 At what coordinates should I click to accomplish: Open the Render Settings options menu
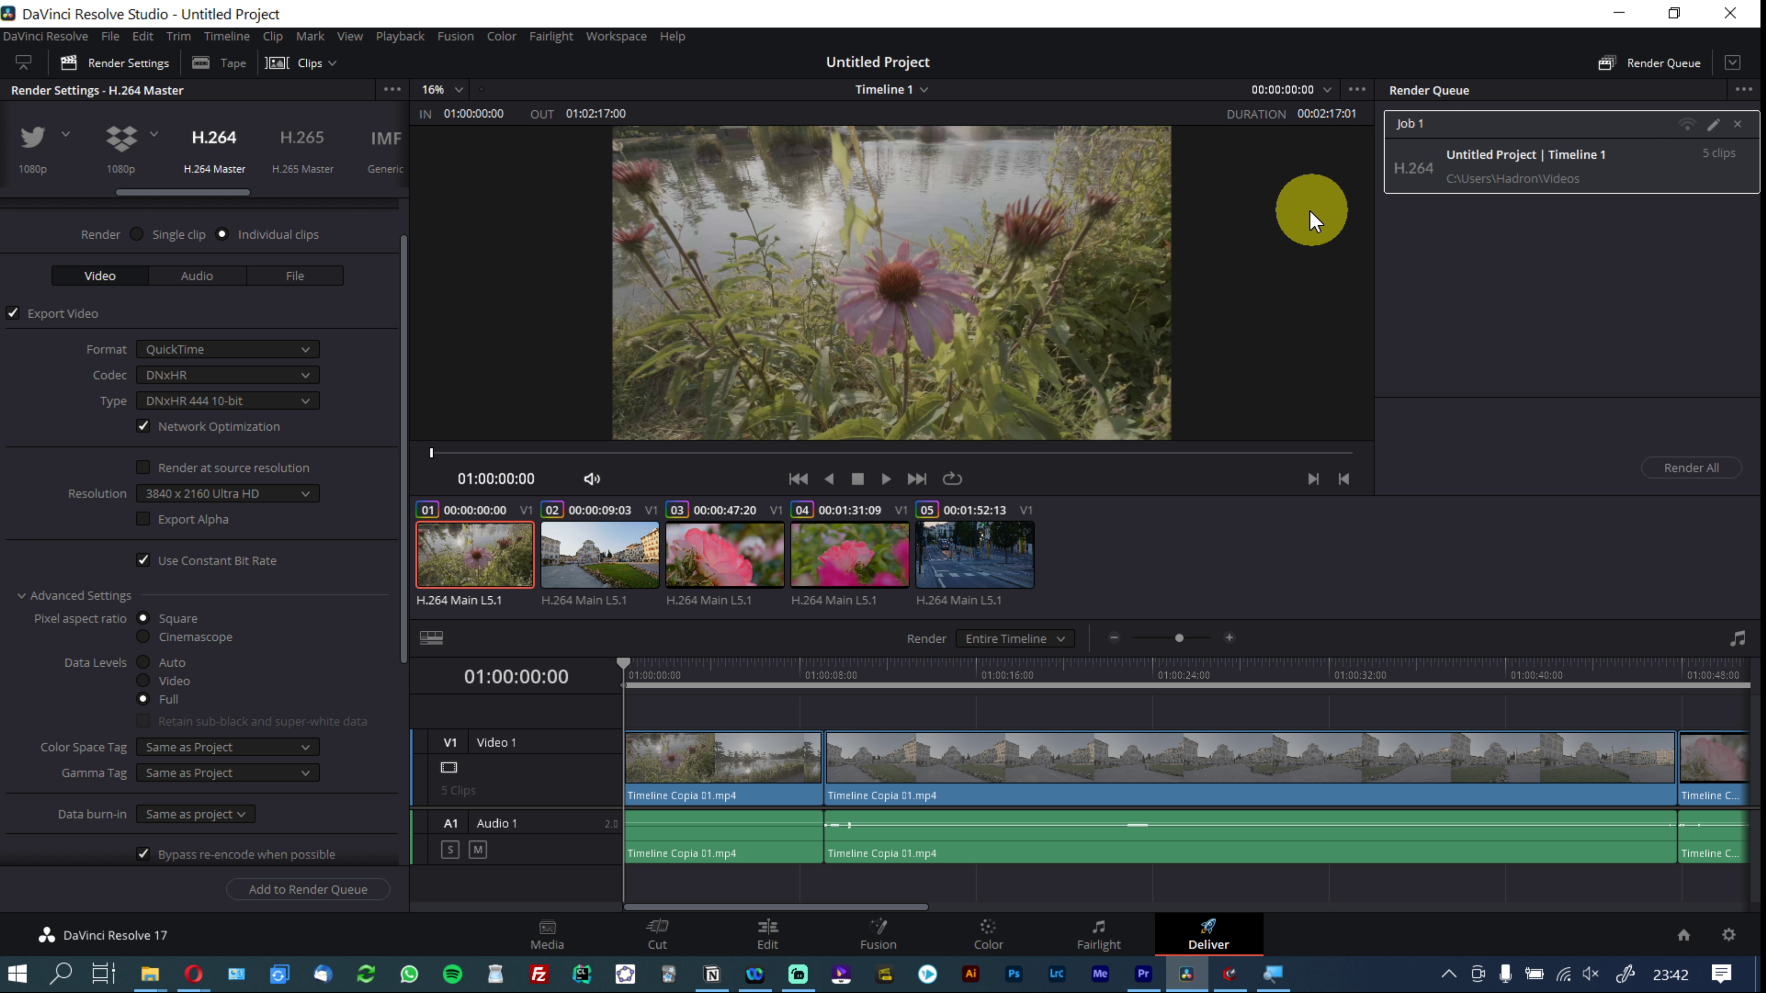(x=392, y=90)
